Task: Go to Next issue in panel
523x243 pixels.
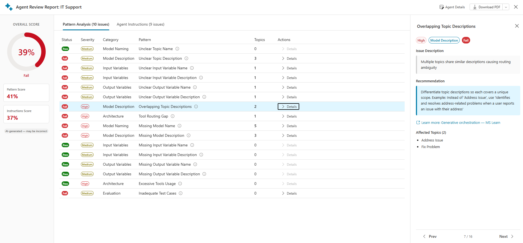Action: [x=506, y=236]
